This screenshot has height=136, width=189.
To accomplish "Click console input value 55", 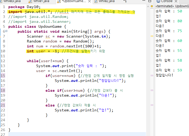I will pos(180,51).
